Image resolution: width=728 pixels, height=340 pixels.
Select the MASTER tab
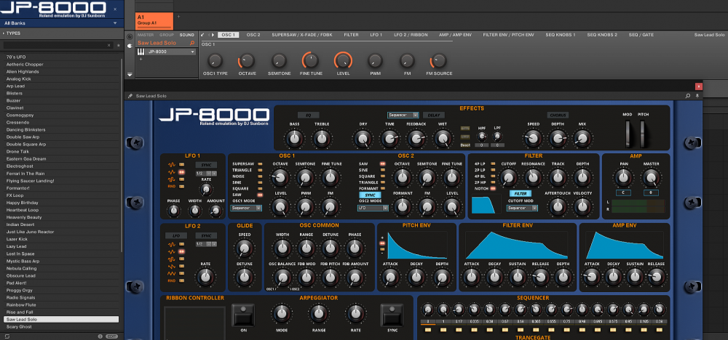click(x=146, y=35)
